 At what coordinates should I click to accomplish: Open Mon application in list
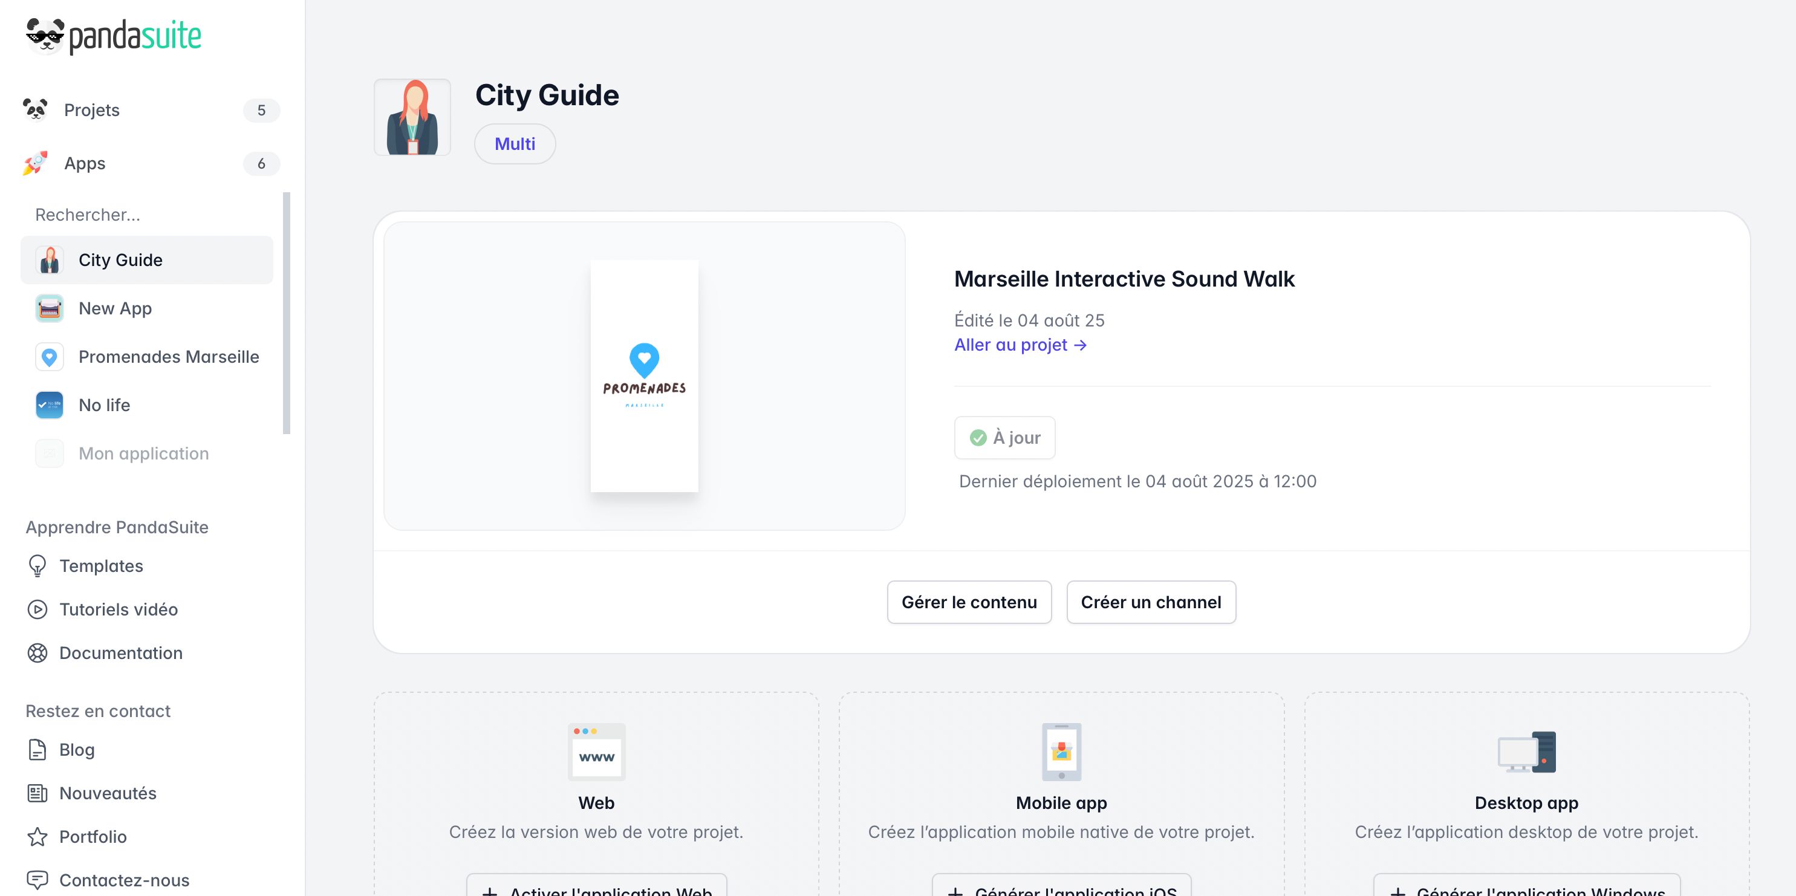coord(143,453)
